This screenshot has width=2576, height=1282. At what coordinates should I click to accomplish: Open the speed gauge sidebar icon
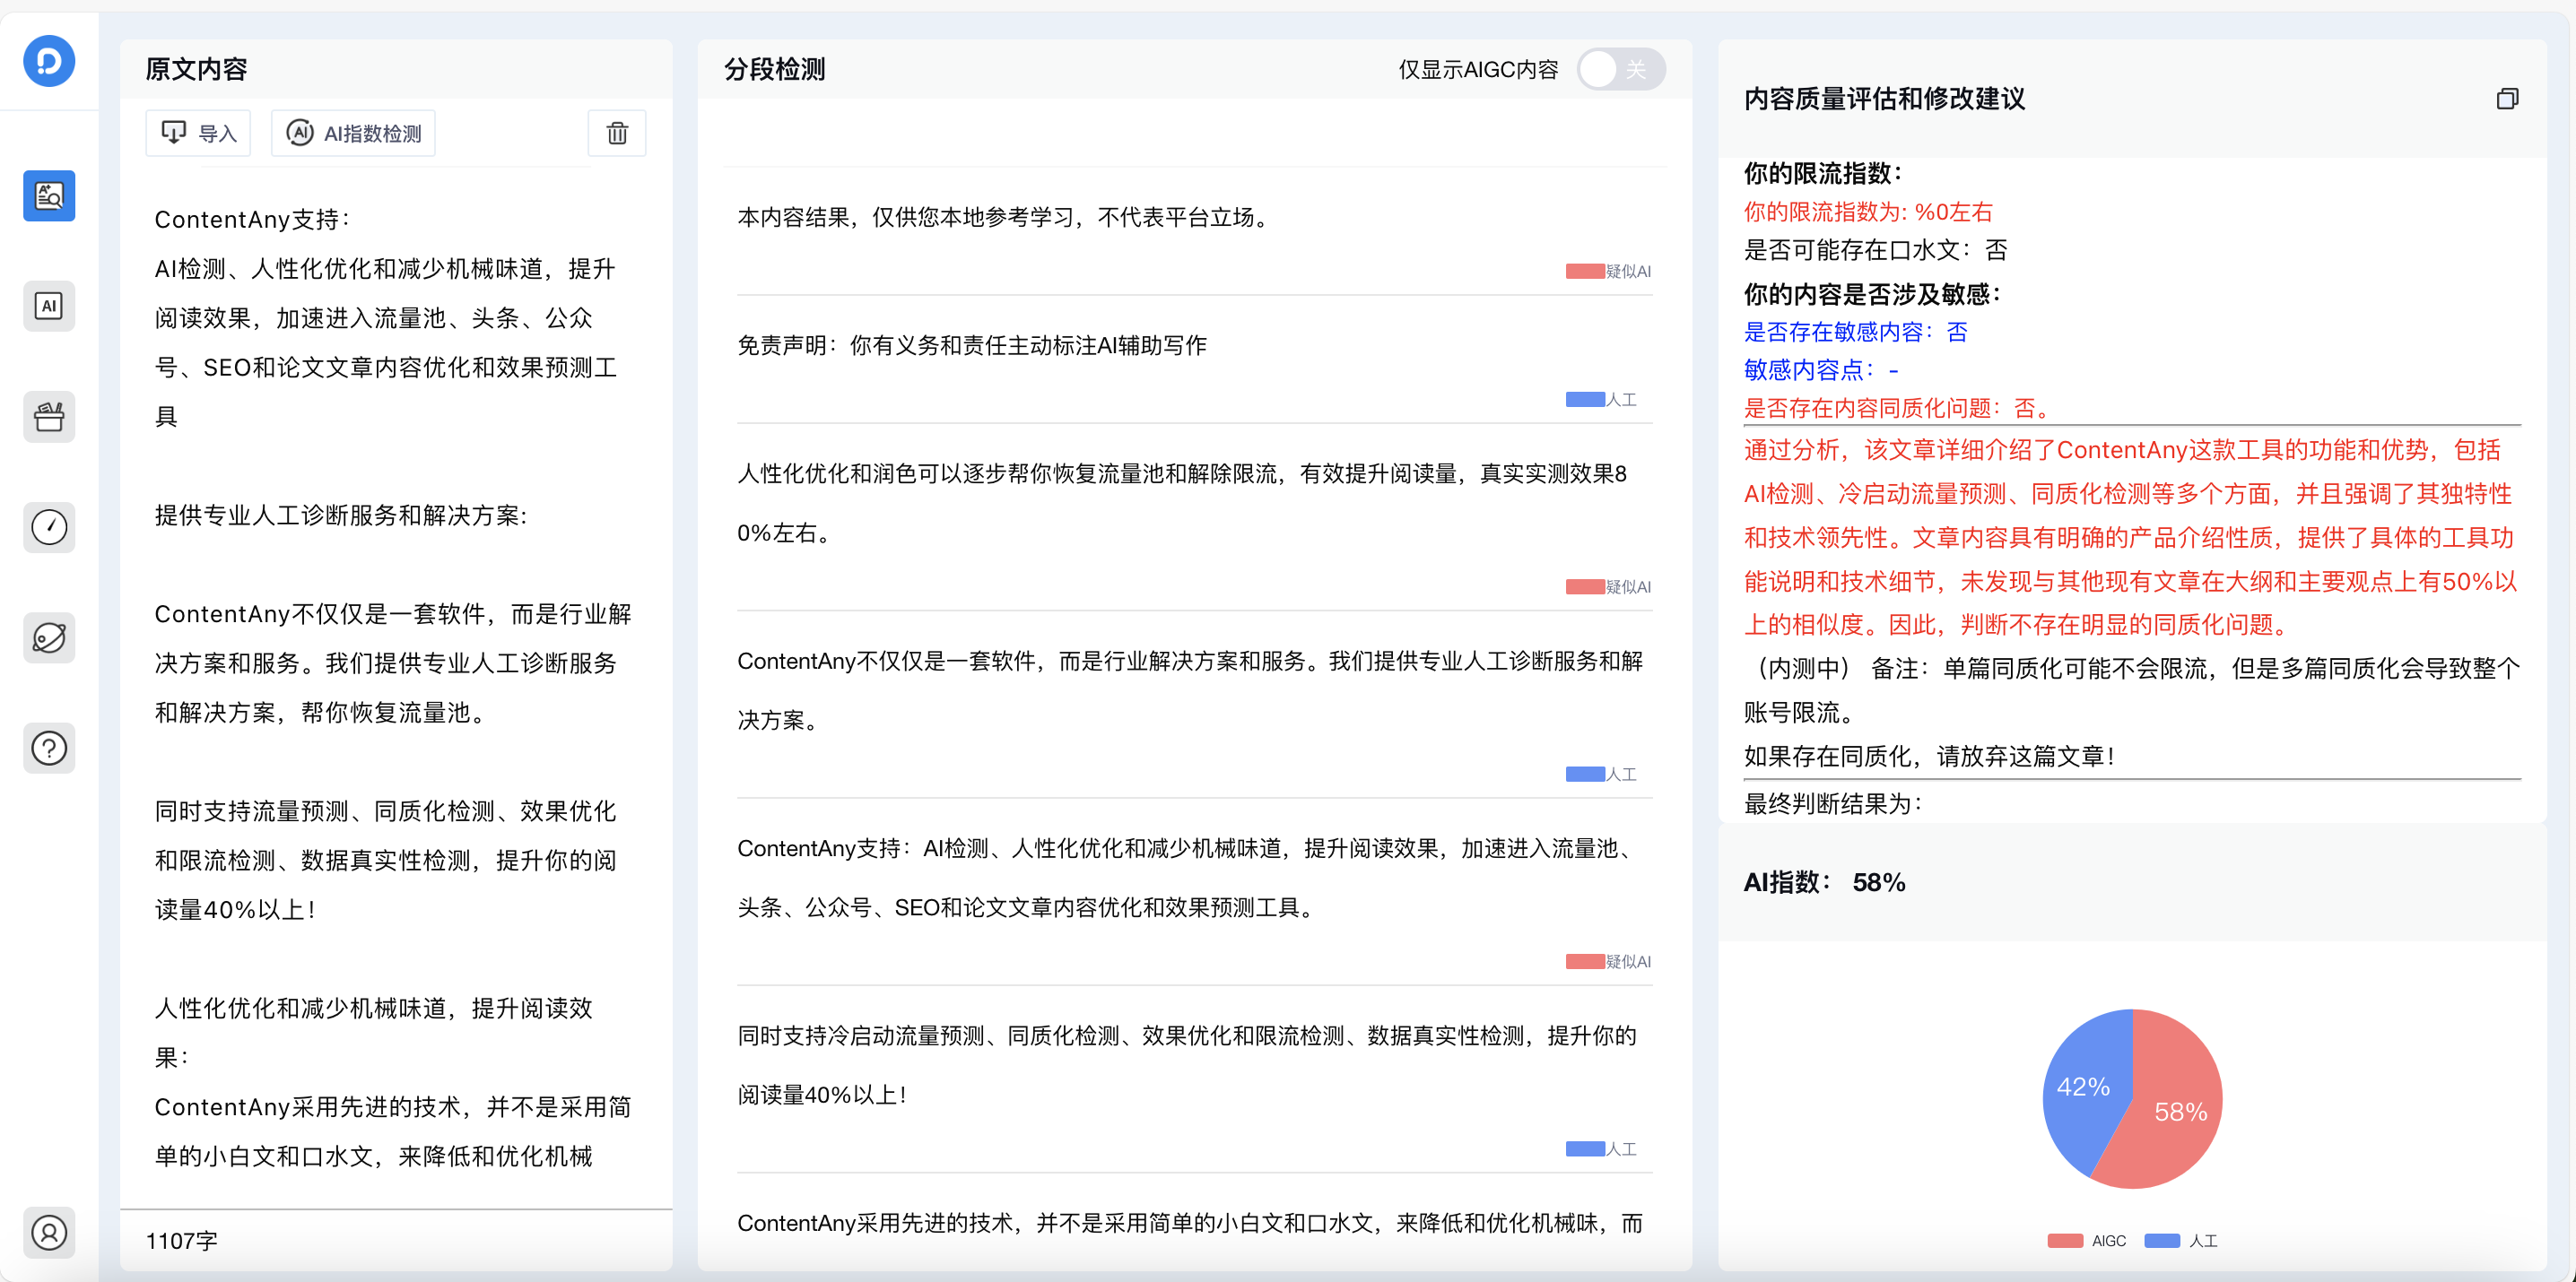[x=49, y=526]
